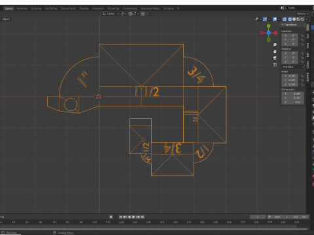The image size is (314, 235).
Task: Open the Sculpting workspace tab
Action: coord(36,8)
